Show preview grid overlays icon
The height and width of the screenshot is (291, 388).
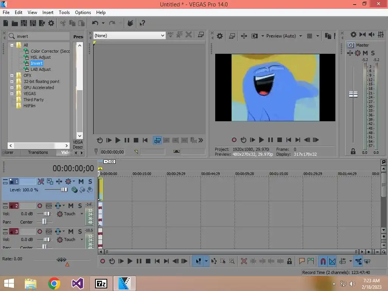pyautogui.click(x=310, y=36)
